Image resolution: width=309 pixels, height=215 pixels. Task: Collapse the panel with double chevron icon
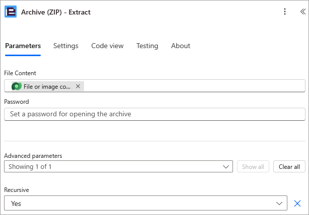coord(303,12)
